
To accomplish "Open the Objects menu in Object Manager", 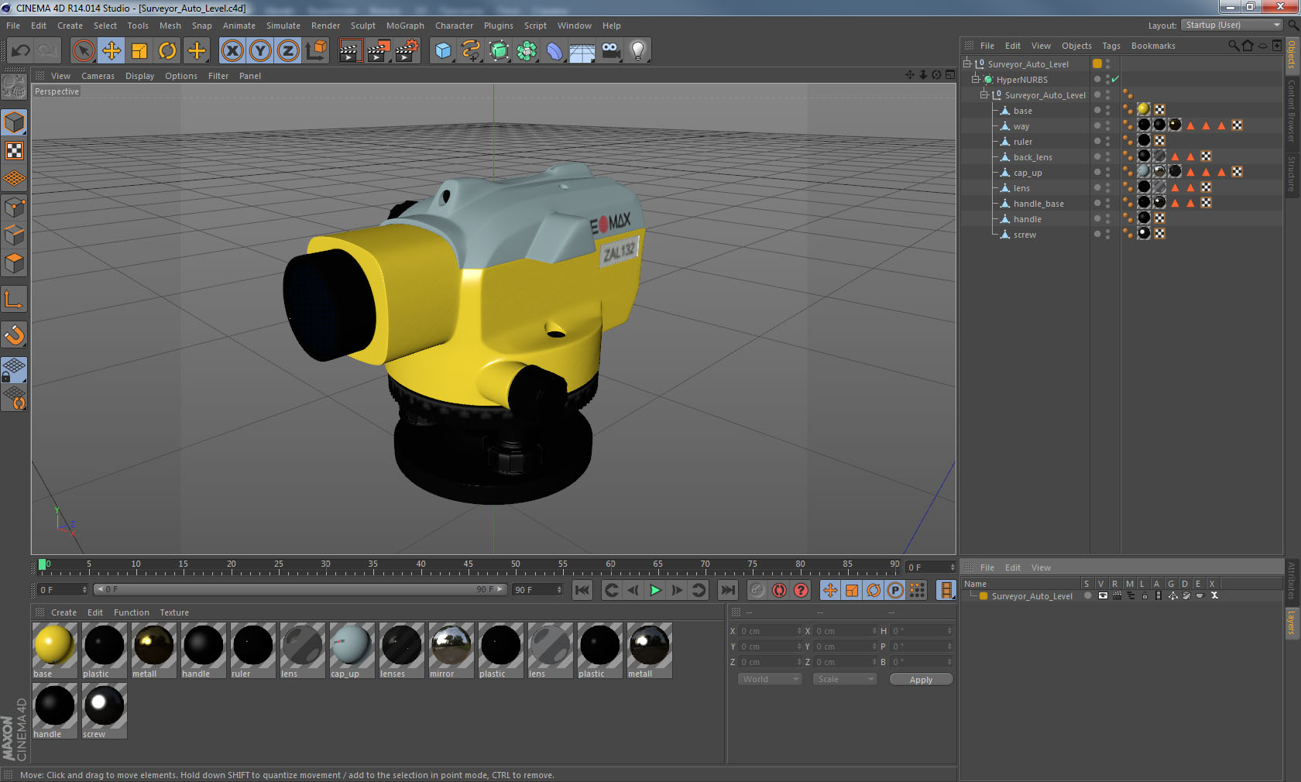I will coord(1076,46).
